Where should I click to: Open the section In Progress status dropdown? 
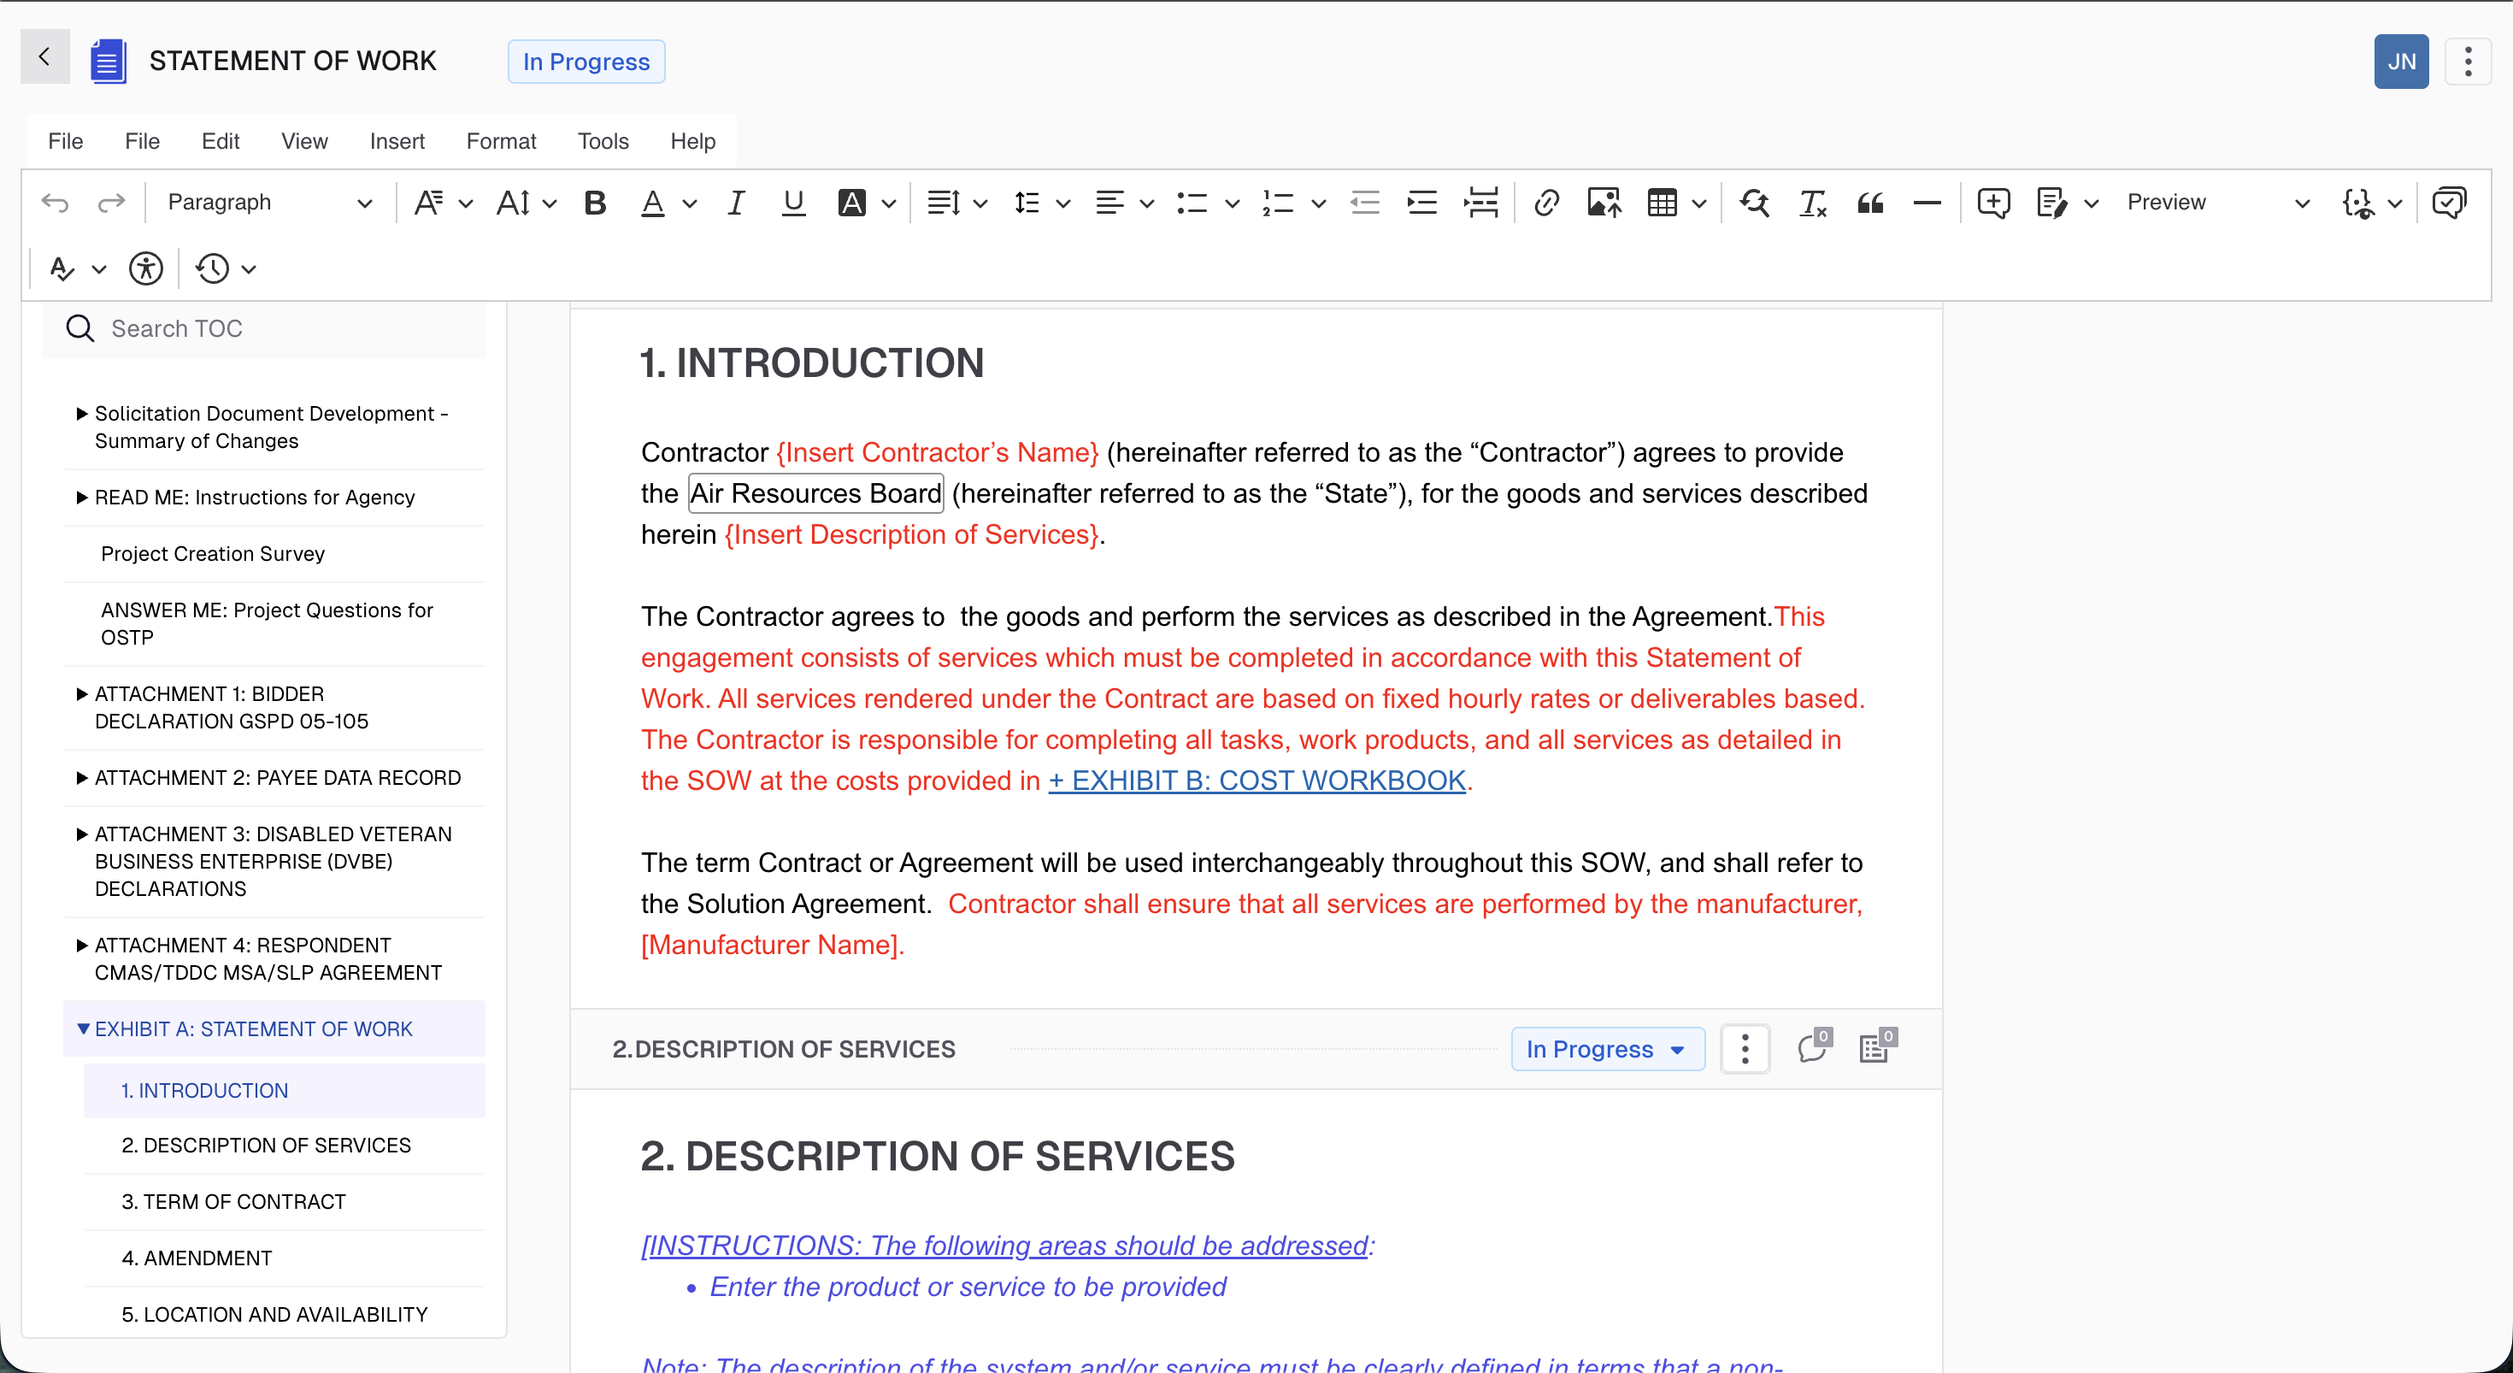1607,1049
